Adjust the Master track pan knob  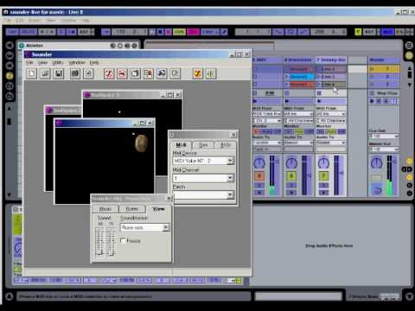pyautogui.click(x=377, y=163)
